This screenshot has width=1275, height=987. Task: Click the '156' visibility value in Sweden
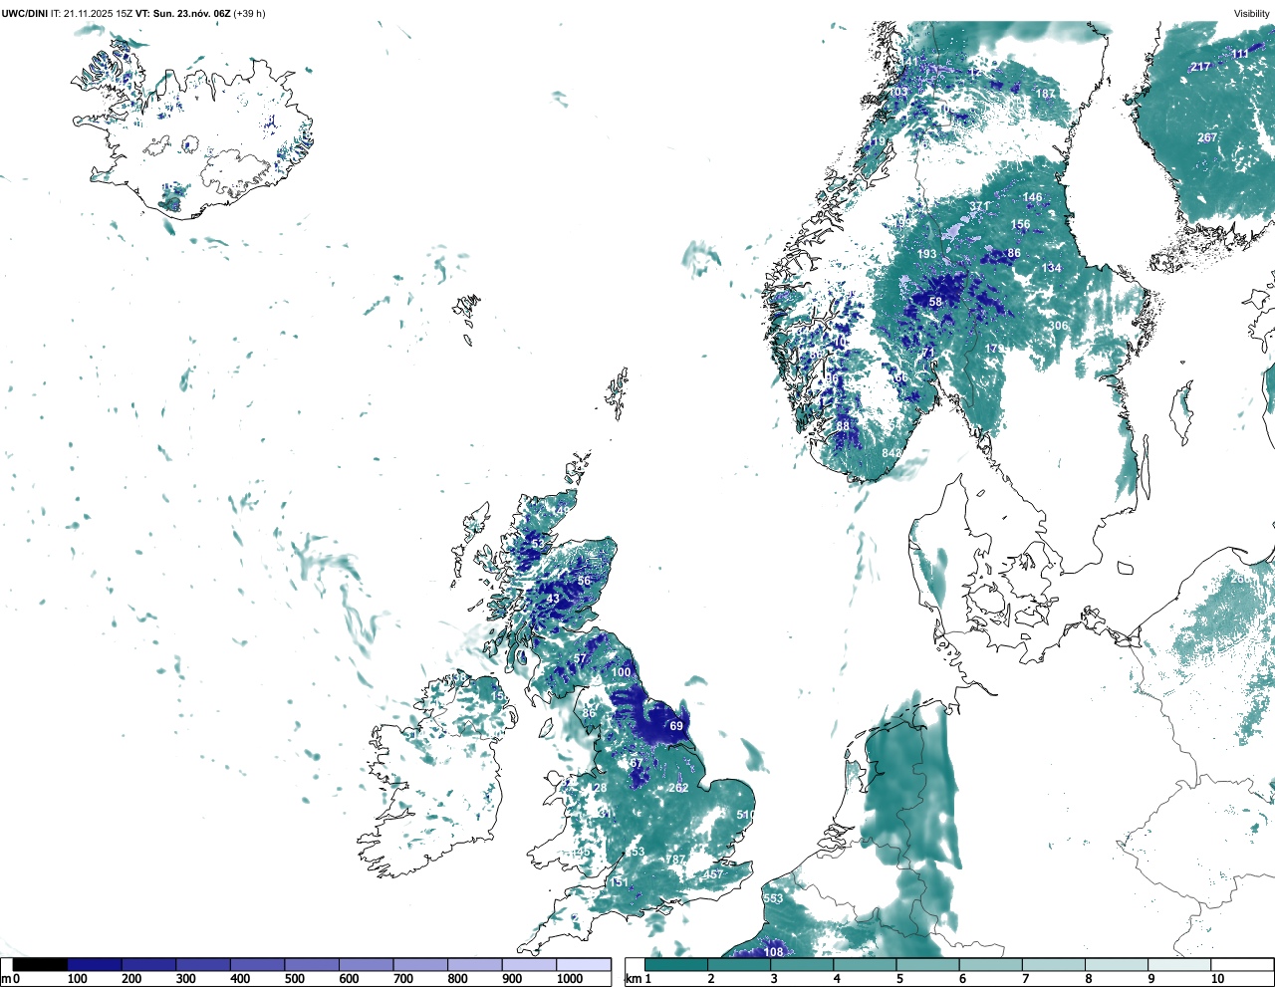[x=1020, y=224]
